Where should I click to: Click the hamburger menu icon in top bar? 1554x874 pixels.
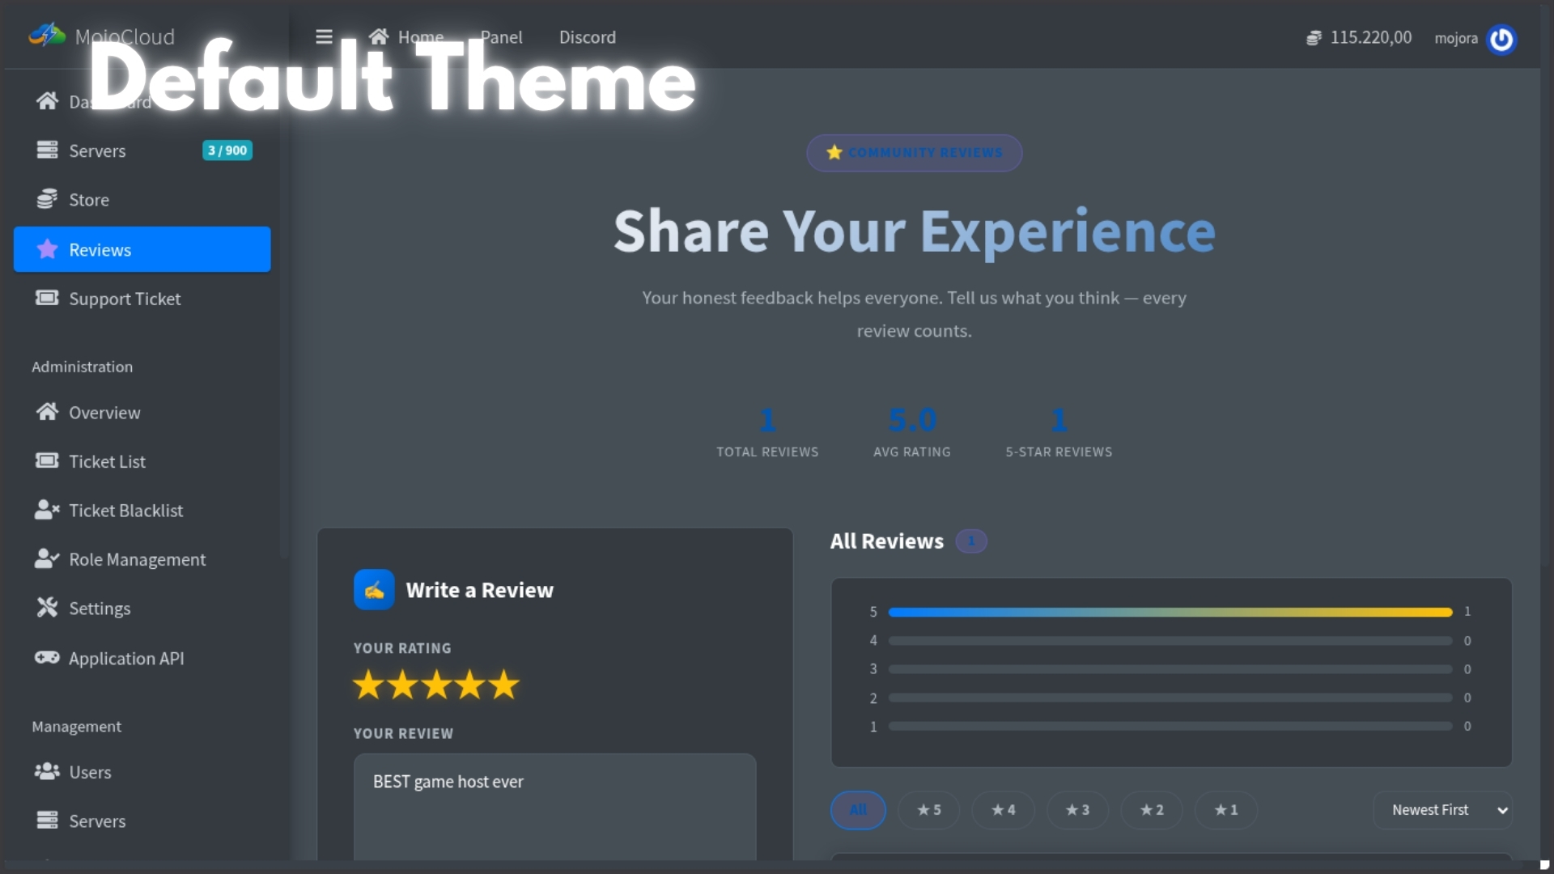(324, 37)
